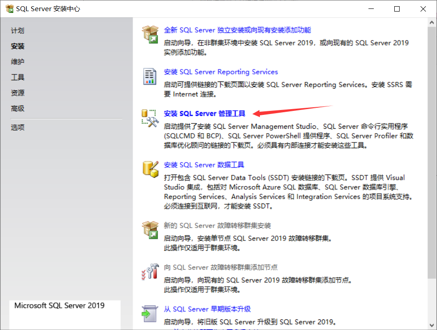Click the new failover cluster installation box icon
Viewport: 437px width, 330px height.
pos(150,230)
